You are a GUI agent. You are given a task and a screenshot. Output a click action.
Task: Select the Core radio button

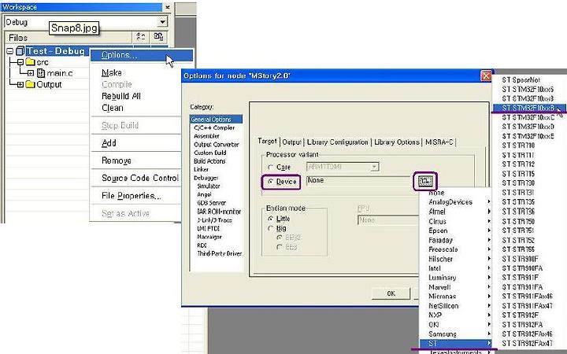270,168
